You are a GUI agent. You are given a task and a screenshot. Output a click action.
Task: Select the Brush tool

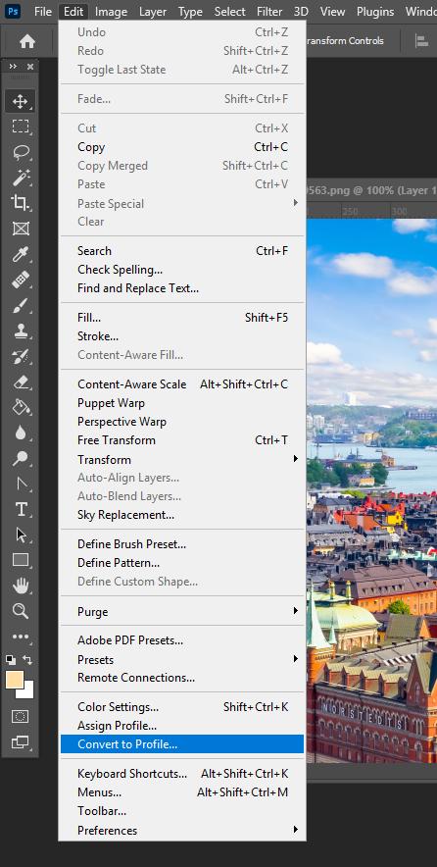pos(21,305)
